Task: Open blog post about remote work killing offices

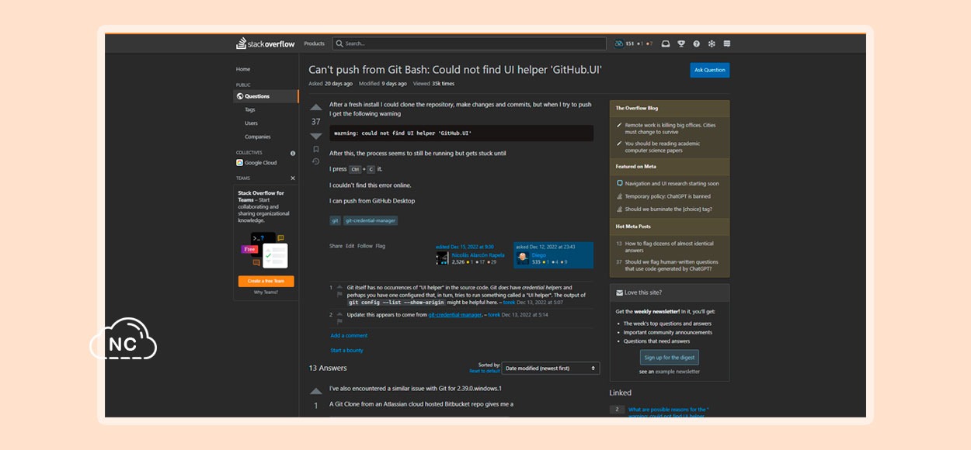Action: click(x=670, y=128)
